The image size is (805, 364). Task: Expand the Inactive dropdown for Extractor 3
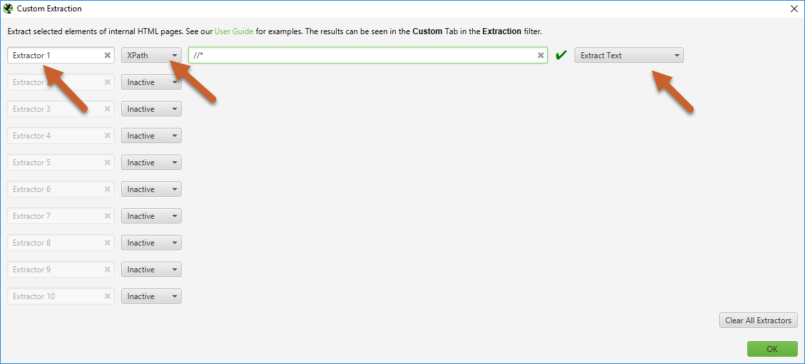click(x=151, y=109)
